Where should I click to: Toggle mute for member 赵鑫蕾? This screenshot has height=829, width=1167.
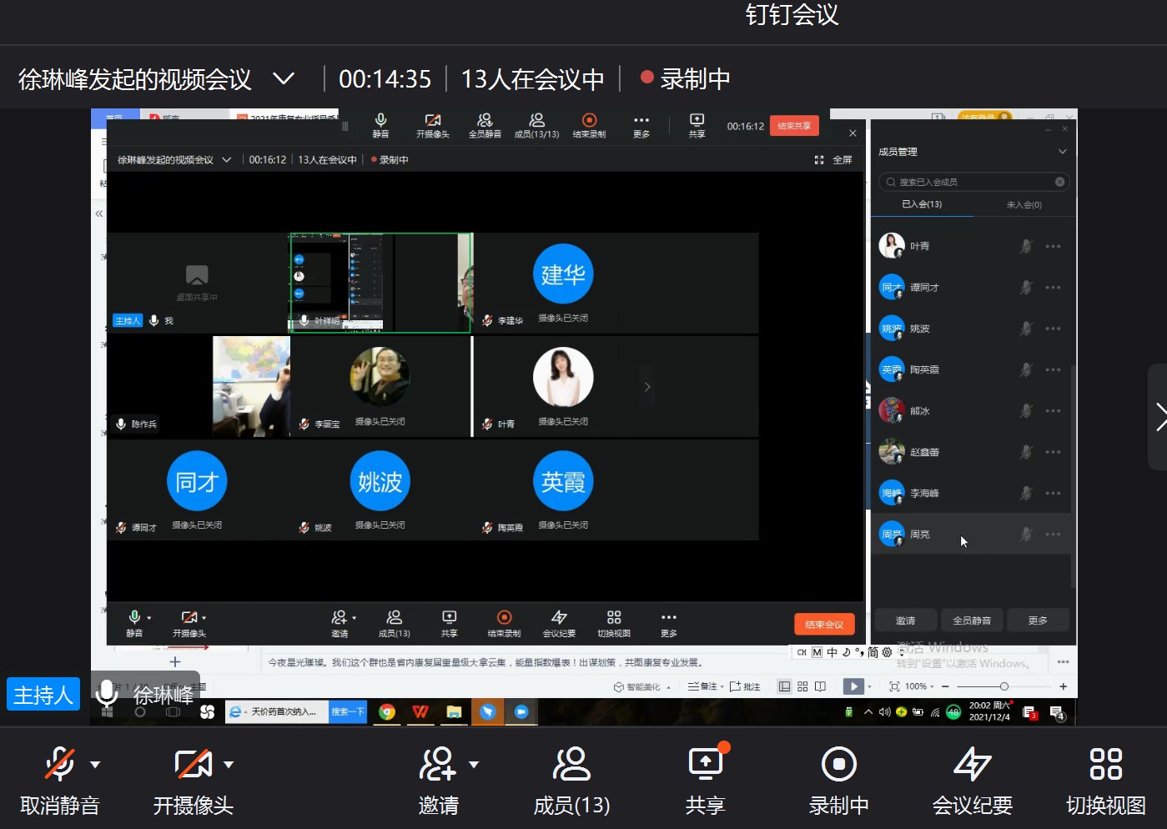(x=1026, y=452)
